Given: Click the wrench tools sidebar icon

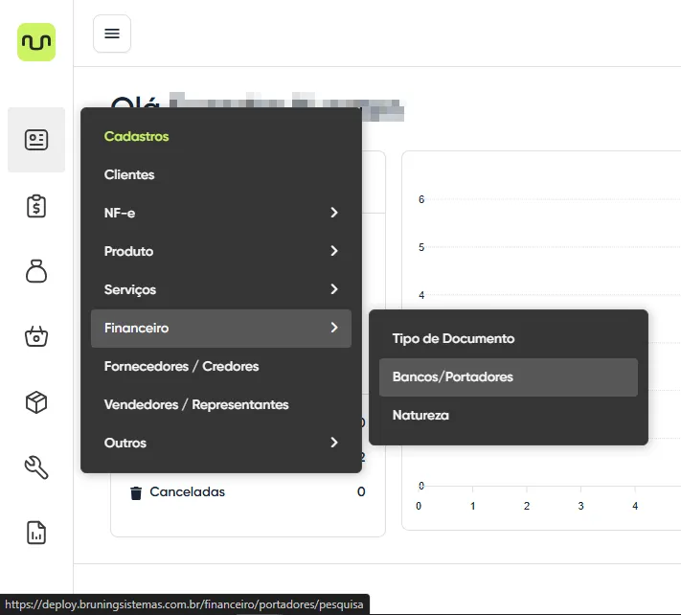Looking at the screenshot, I should tap(36, 467).
